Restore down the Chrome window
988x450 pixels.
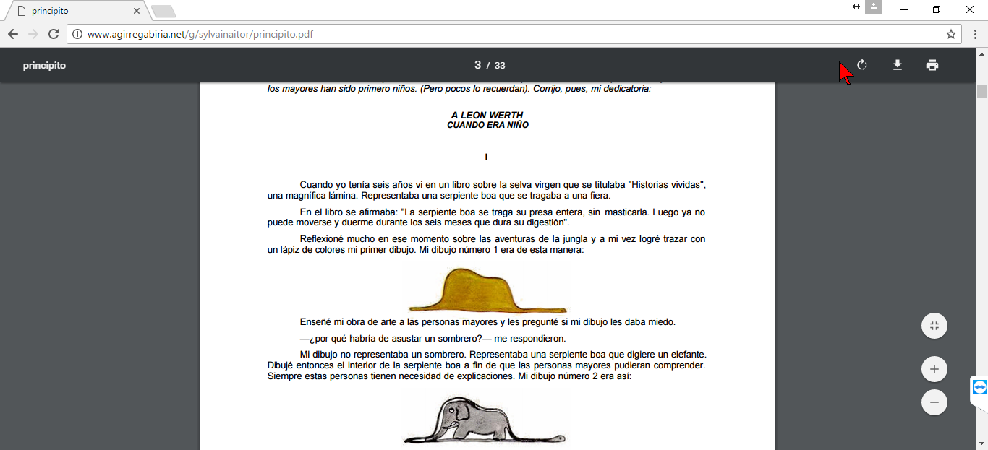click(937, 9)
